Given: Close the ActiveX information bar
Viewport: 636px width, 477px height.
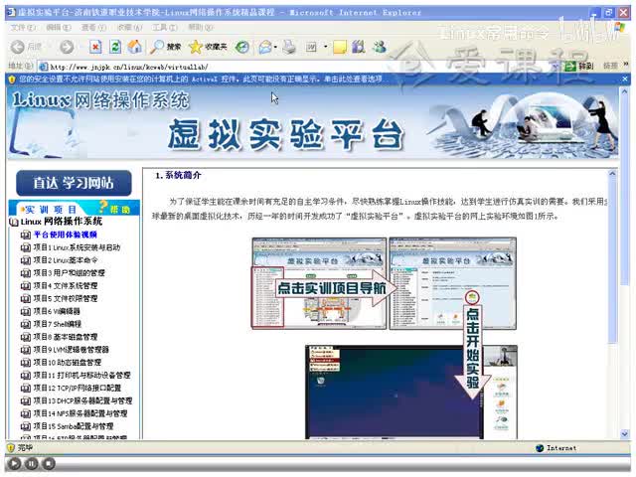Looking at the screenshot, I should pos(625,79).
